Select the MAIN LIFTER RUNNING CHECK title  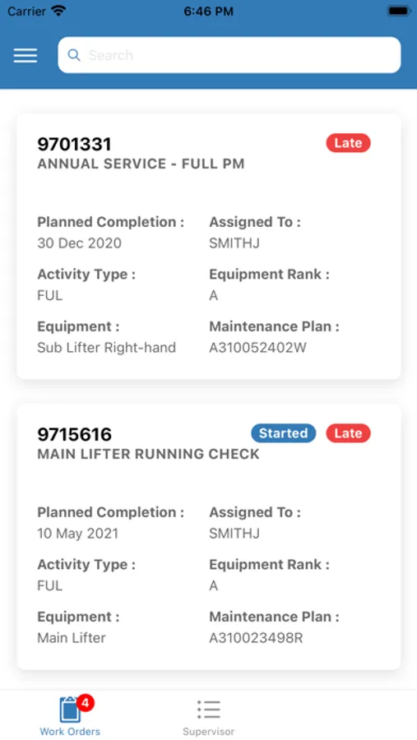click(148, 455)
